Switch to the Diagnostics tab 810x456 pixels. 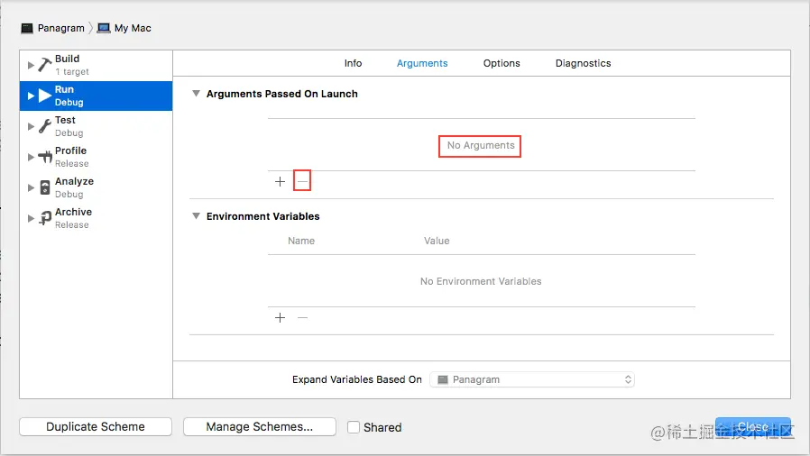click(x=584, y=63)
